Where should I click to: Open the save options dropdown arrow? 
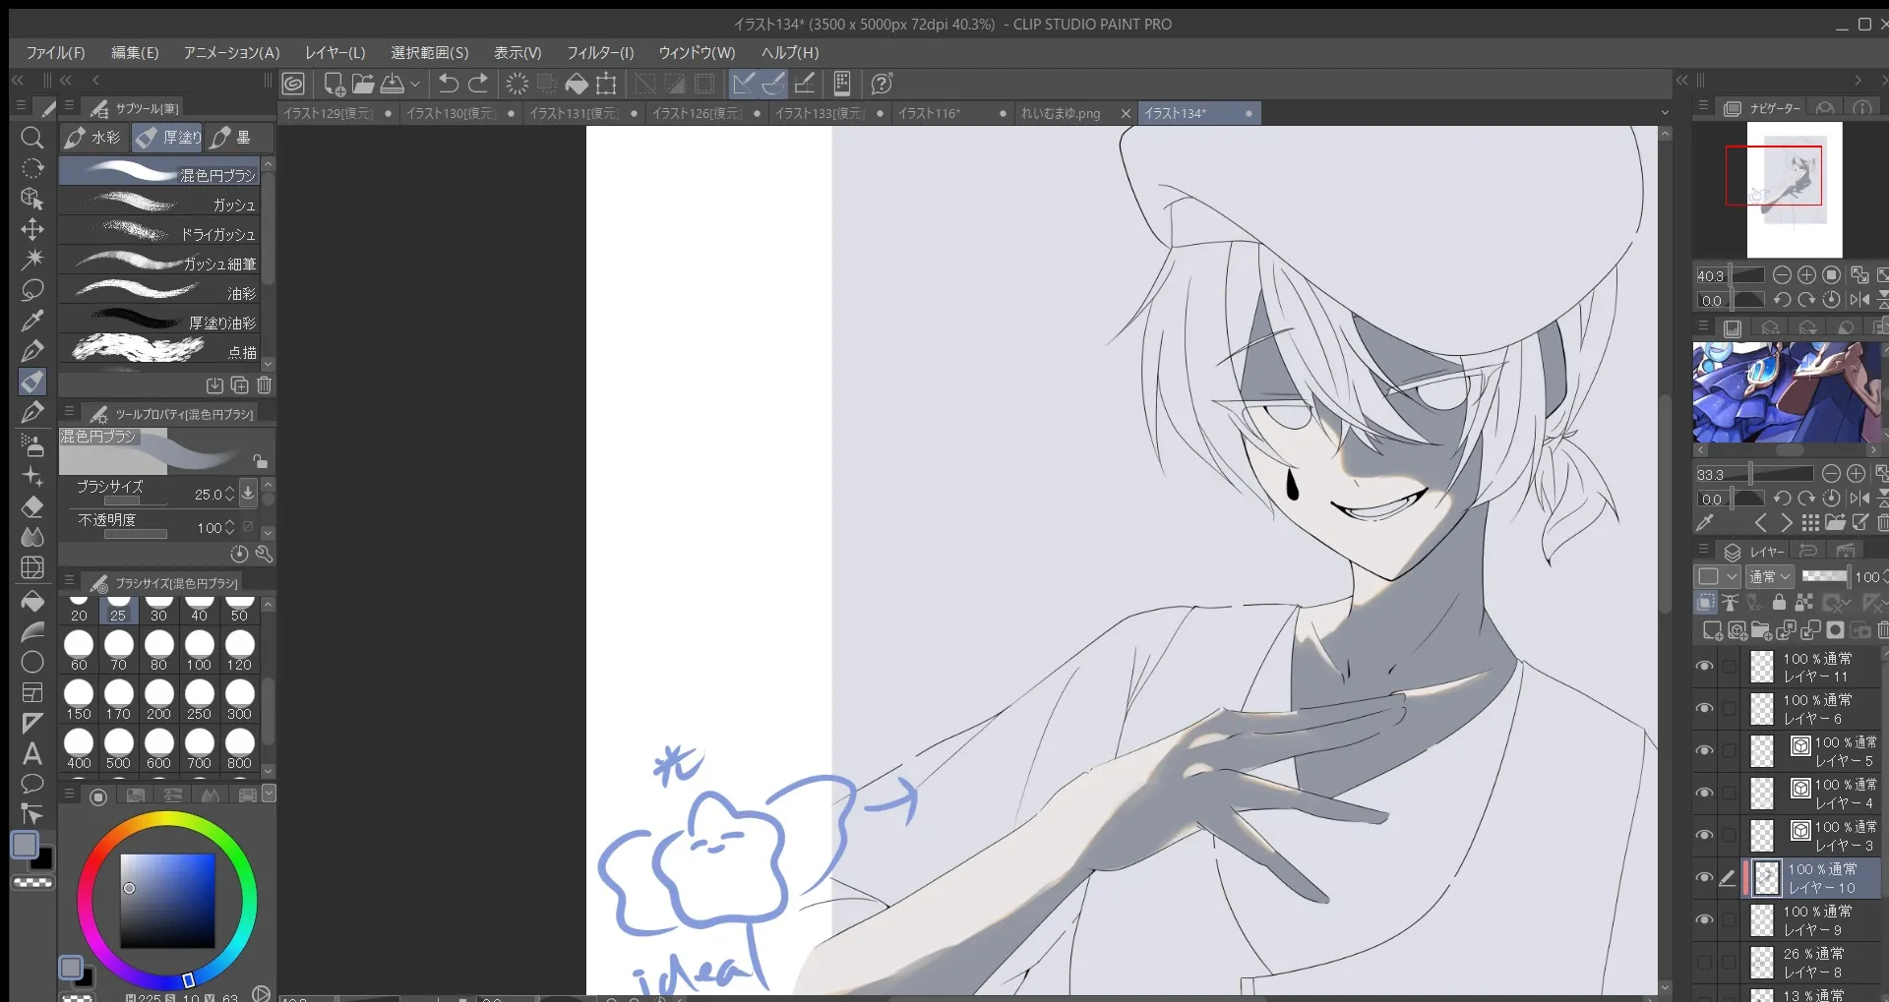(415, 85)
